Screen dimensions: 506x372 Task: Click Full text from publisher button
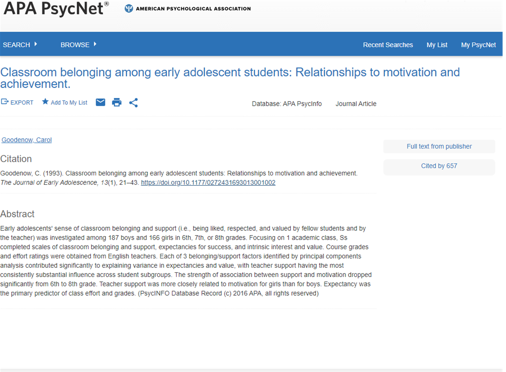pos(439,146)
